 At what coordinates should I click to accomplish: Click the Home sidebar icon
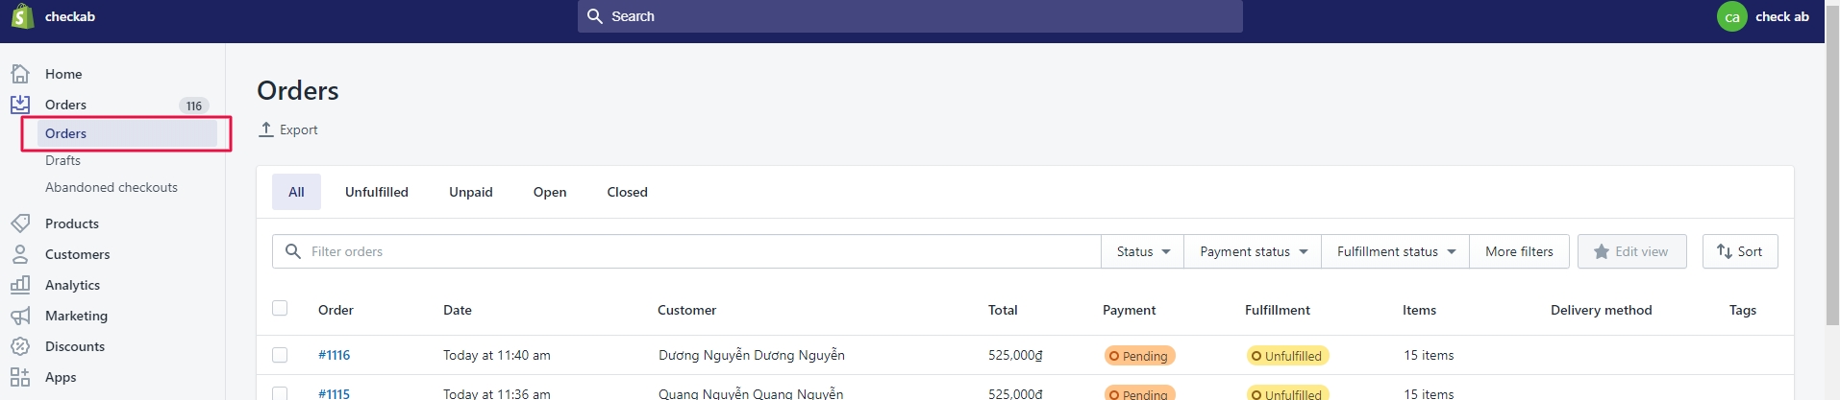tap(20, 74)
